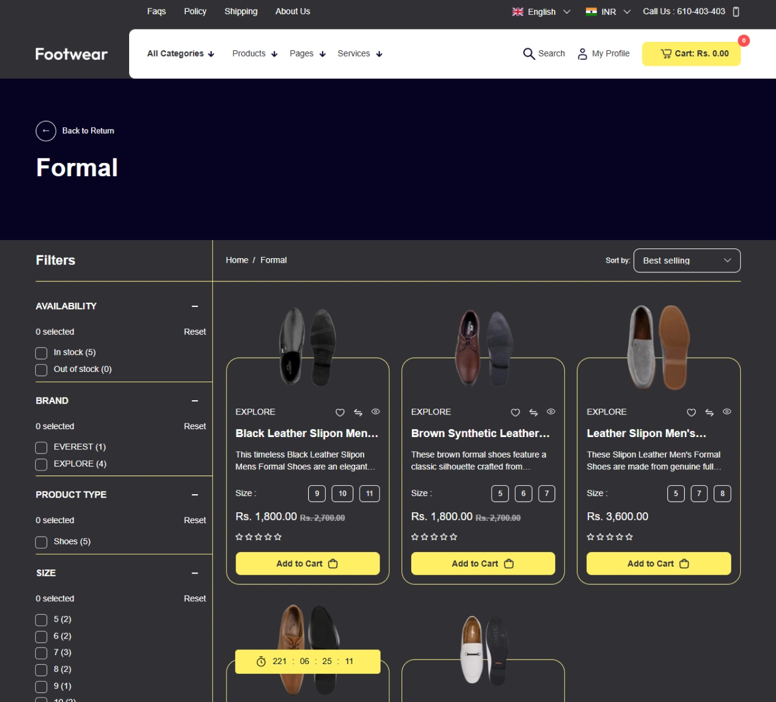Open the cart showing Rs. 0.00
The width and height of the screenshot is (776, 702).
pyautogui.click(x=691, y=54)
